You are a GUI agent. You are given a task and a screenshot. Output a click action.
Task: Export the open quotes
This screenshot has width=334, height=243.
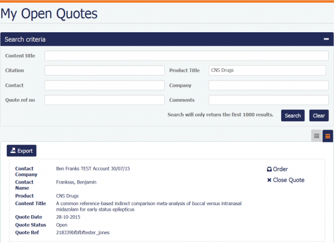coord(21,151)
